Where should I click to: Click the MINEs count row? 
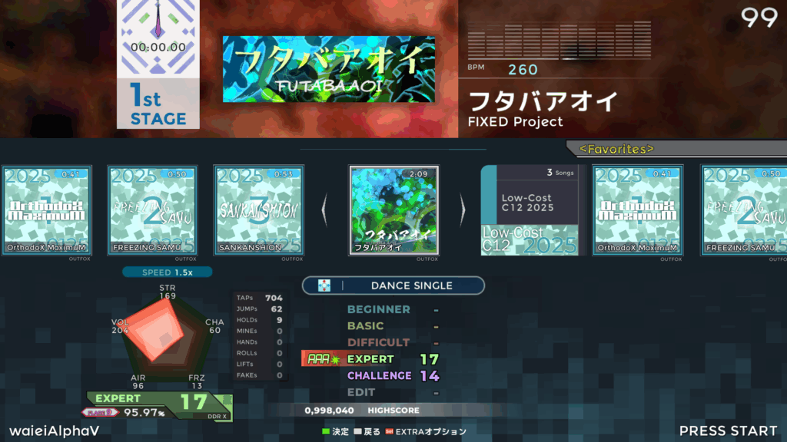pos(260,331)
